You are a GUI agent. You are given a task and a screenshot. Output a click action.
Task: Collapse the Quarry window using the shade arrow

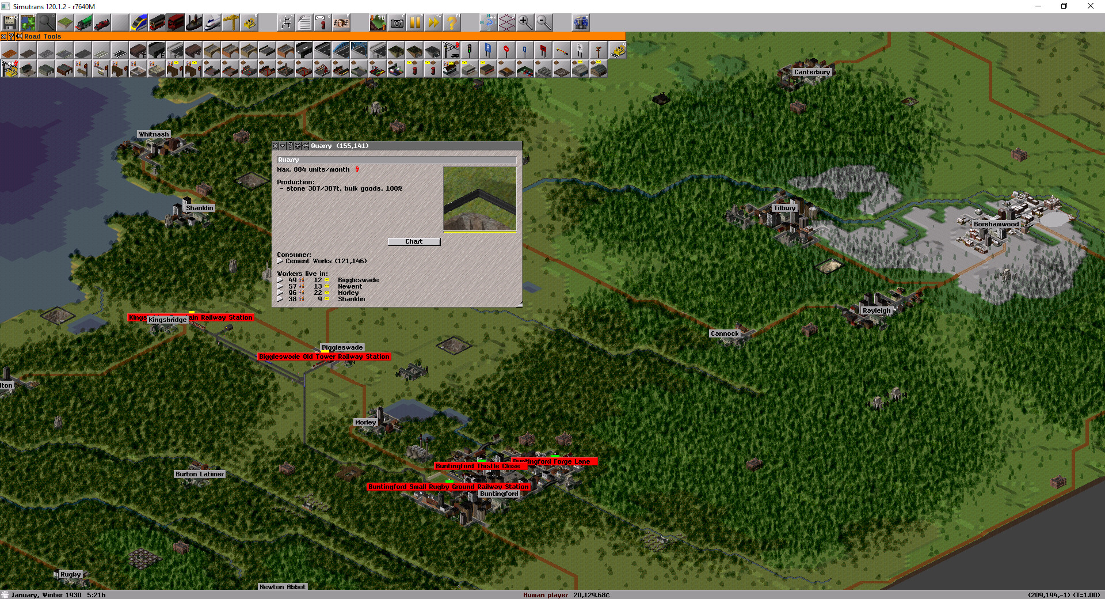[283, 146]
